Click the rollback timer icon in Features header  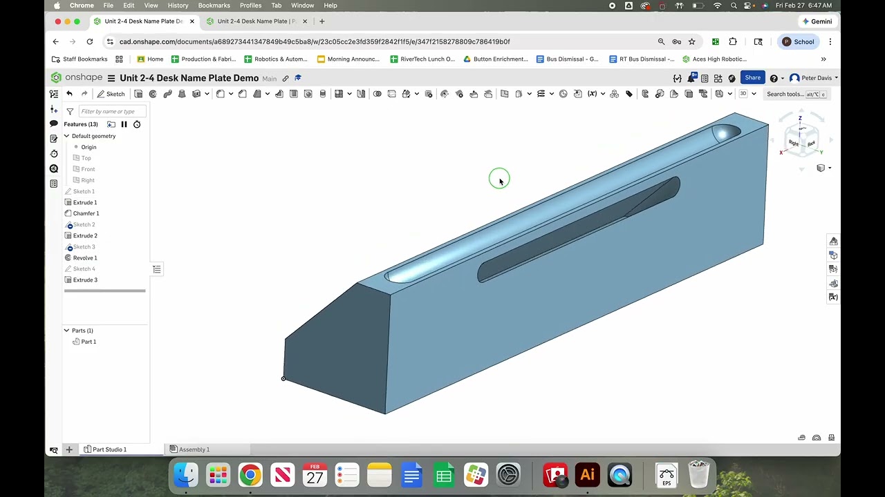pyautogui.click(x=137, y=124)
